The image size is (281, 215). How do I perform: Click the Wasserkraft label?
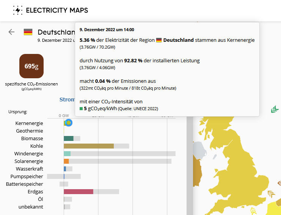tap(30, 169)
